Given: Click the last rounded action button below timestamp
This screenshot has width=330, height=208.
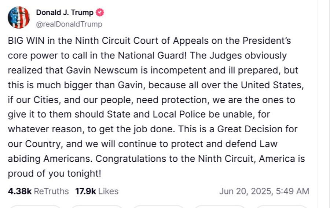Looking at the screenshot, I should [282, 206].
